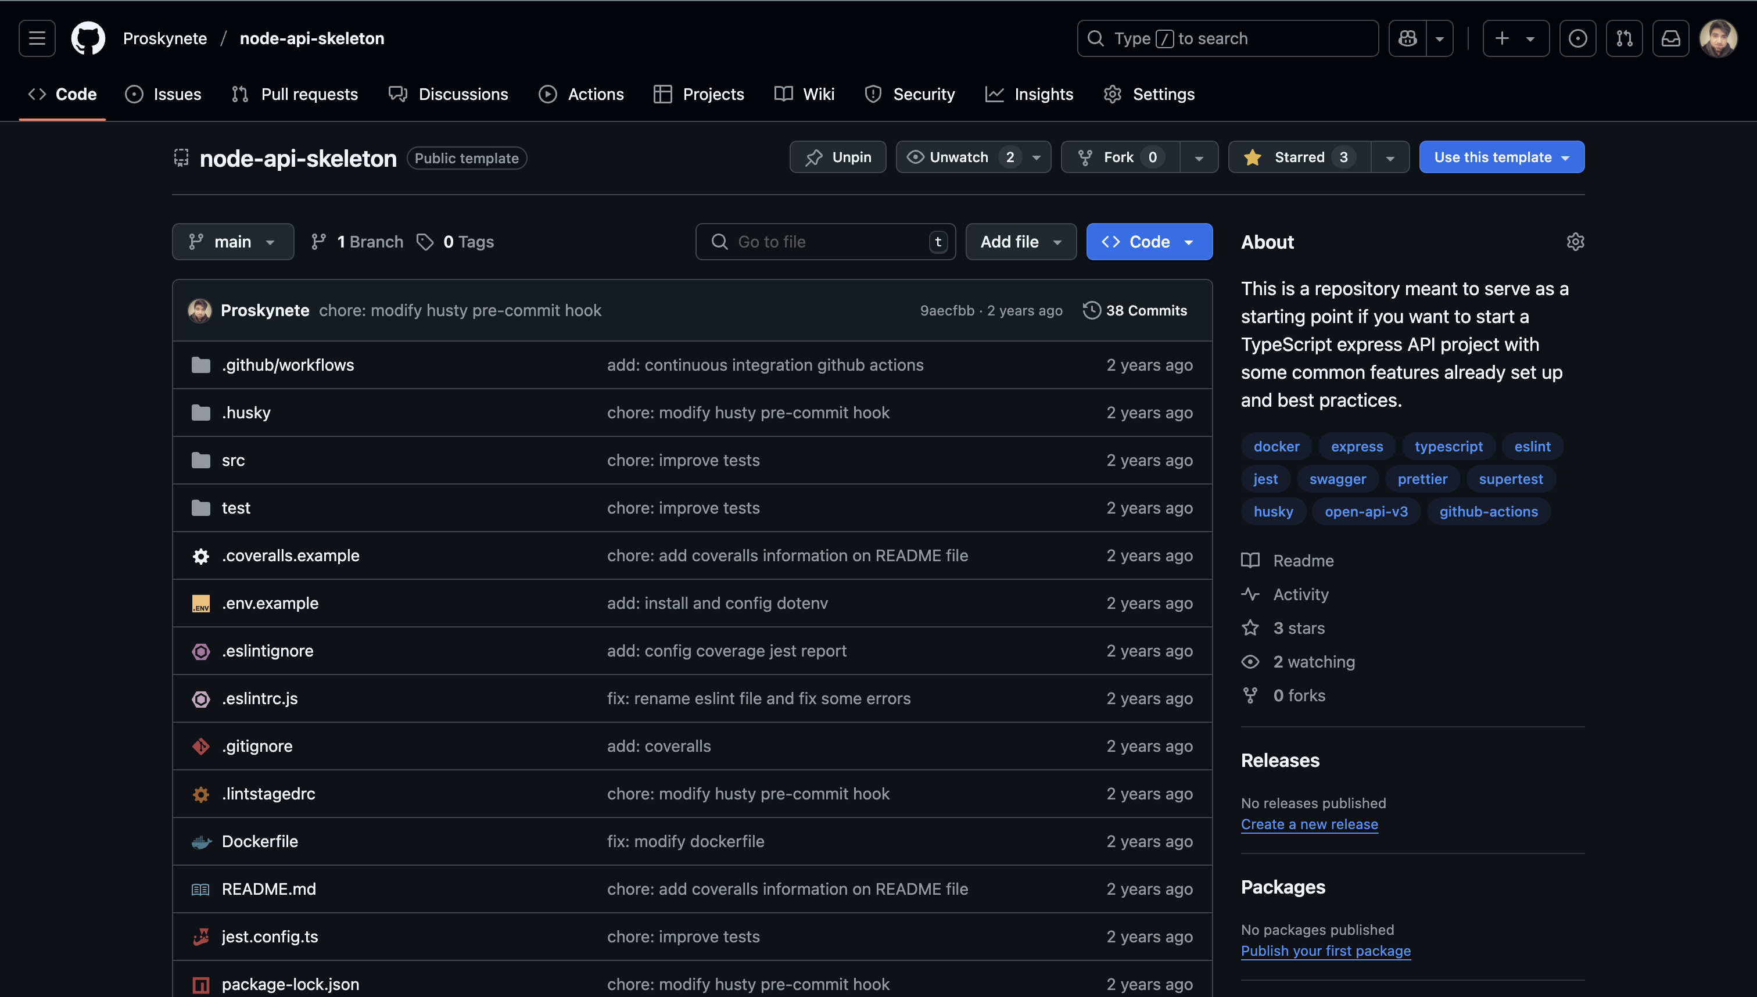Click the jest.config.ts jest icon

pos(200,937)
